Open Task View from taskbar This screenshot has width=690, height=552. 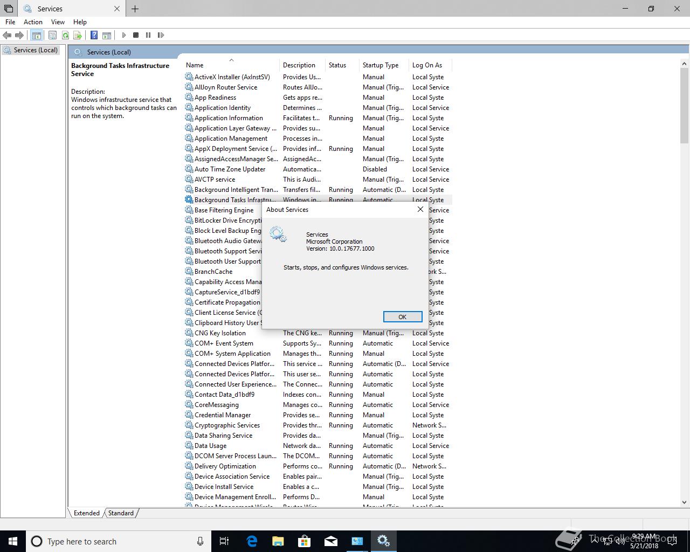(x=224, y=541)
